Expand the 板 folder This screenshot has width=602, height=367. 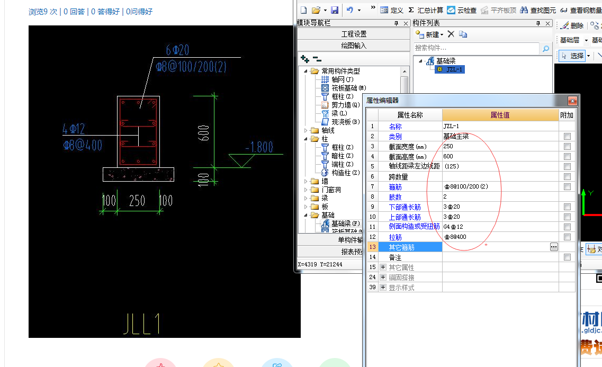click(x=306, y=207)
